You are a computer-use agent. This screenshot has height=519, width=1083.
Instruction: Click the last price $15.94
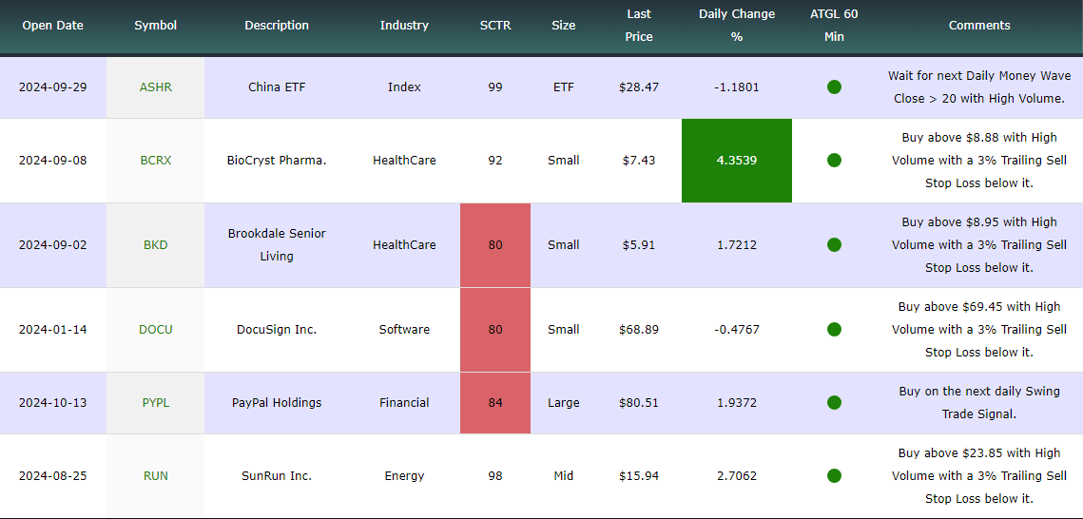639,475
